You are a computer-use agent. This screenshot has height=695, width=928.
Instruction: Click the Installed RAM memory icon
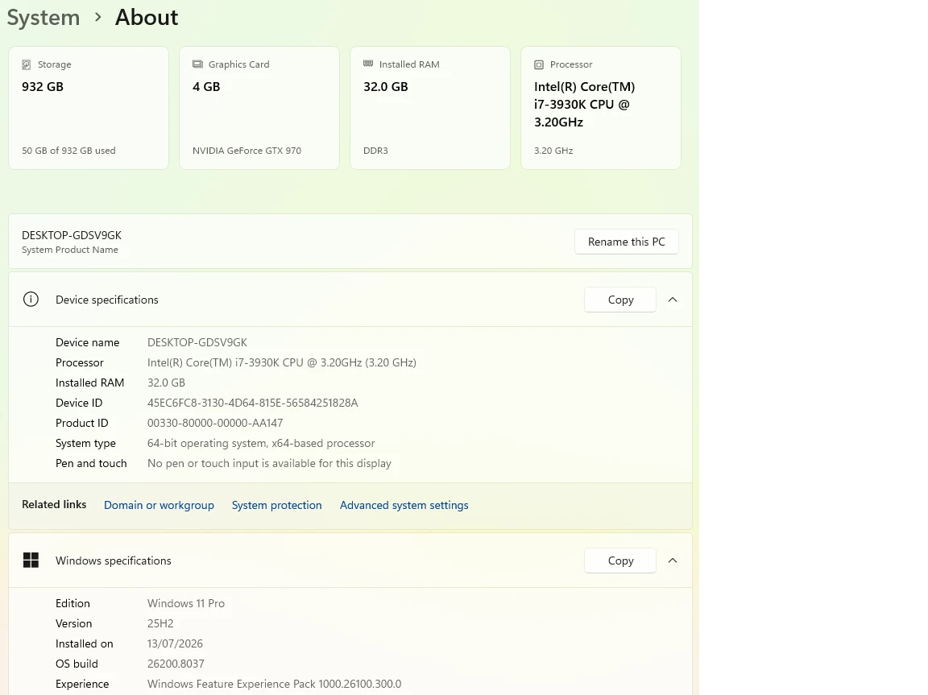(368, 64)
